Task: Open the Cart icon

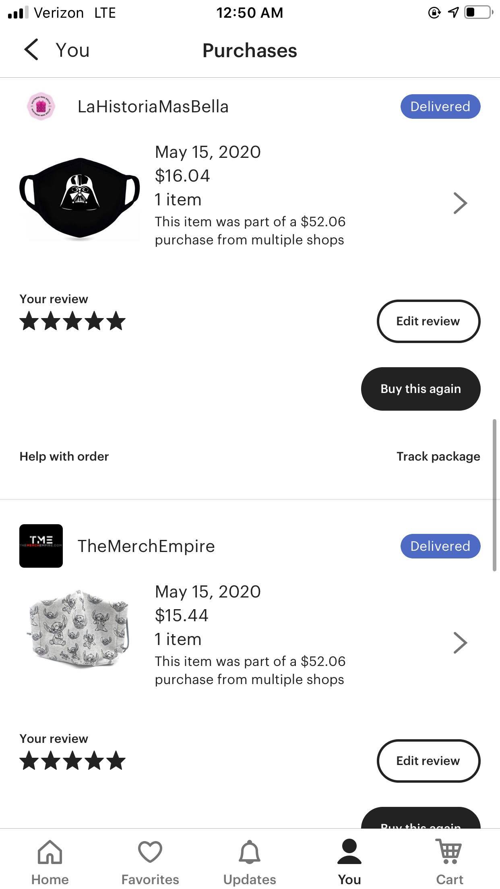Action: (x=449, y=852)
